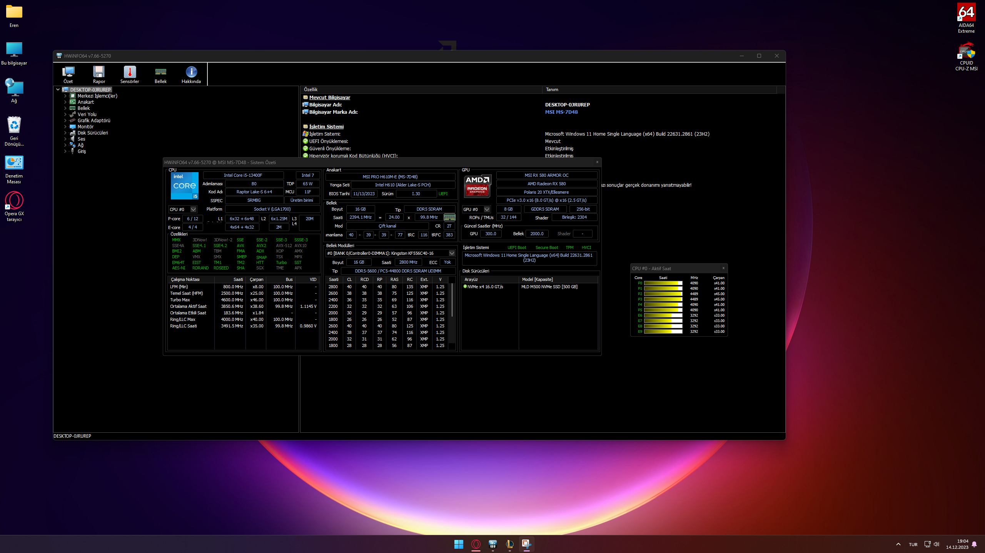985x553 pixels.
Task: Select Disk Sürücüleri in the tree
Action: coord(92,133)
